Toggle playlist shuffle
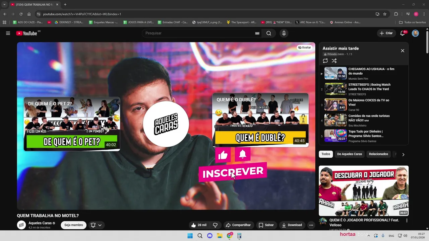This screenshot has height=241, width=429. click(334, 61)
